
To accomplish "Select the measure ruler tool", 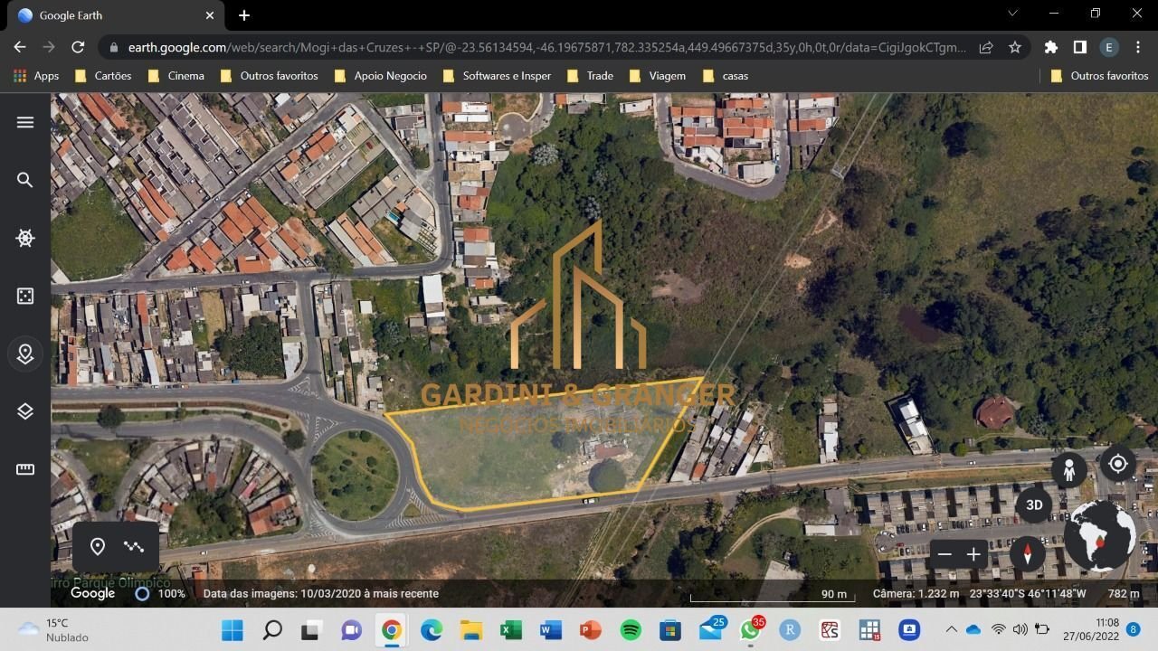I will coord(25,469).
